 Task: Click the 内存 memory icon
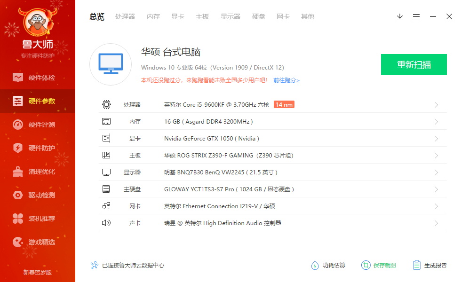(x=106, y=121)
